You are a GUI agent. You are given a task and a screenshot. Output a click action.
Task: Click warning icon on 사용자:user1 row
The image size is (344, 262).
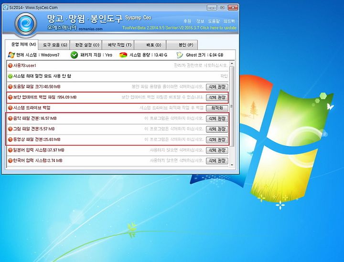(10, 65)
